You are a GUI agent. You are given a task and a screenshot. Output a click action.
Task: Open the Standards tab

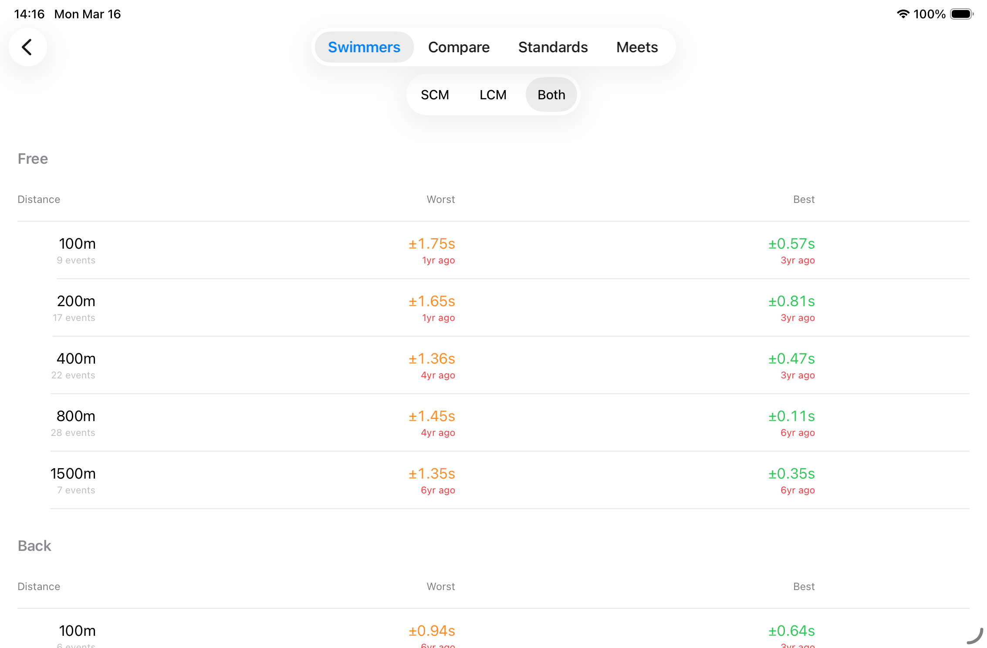552,47
